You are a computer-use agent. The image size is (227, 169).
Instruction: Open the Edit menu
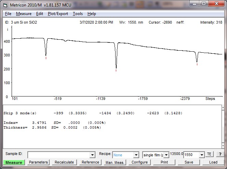(x=40, y=14)
